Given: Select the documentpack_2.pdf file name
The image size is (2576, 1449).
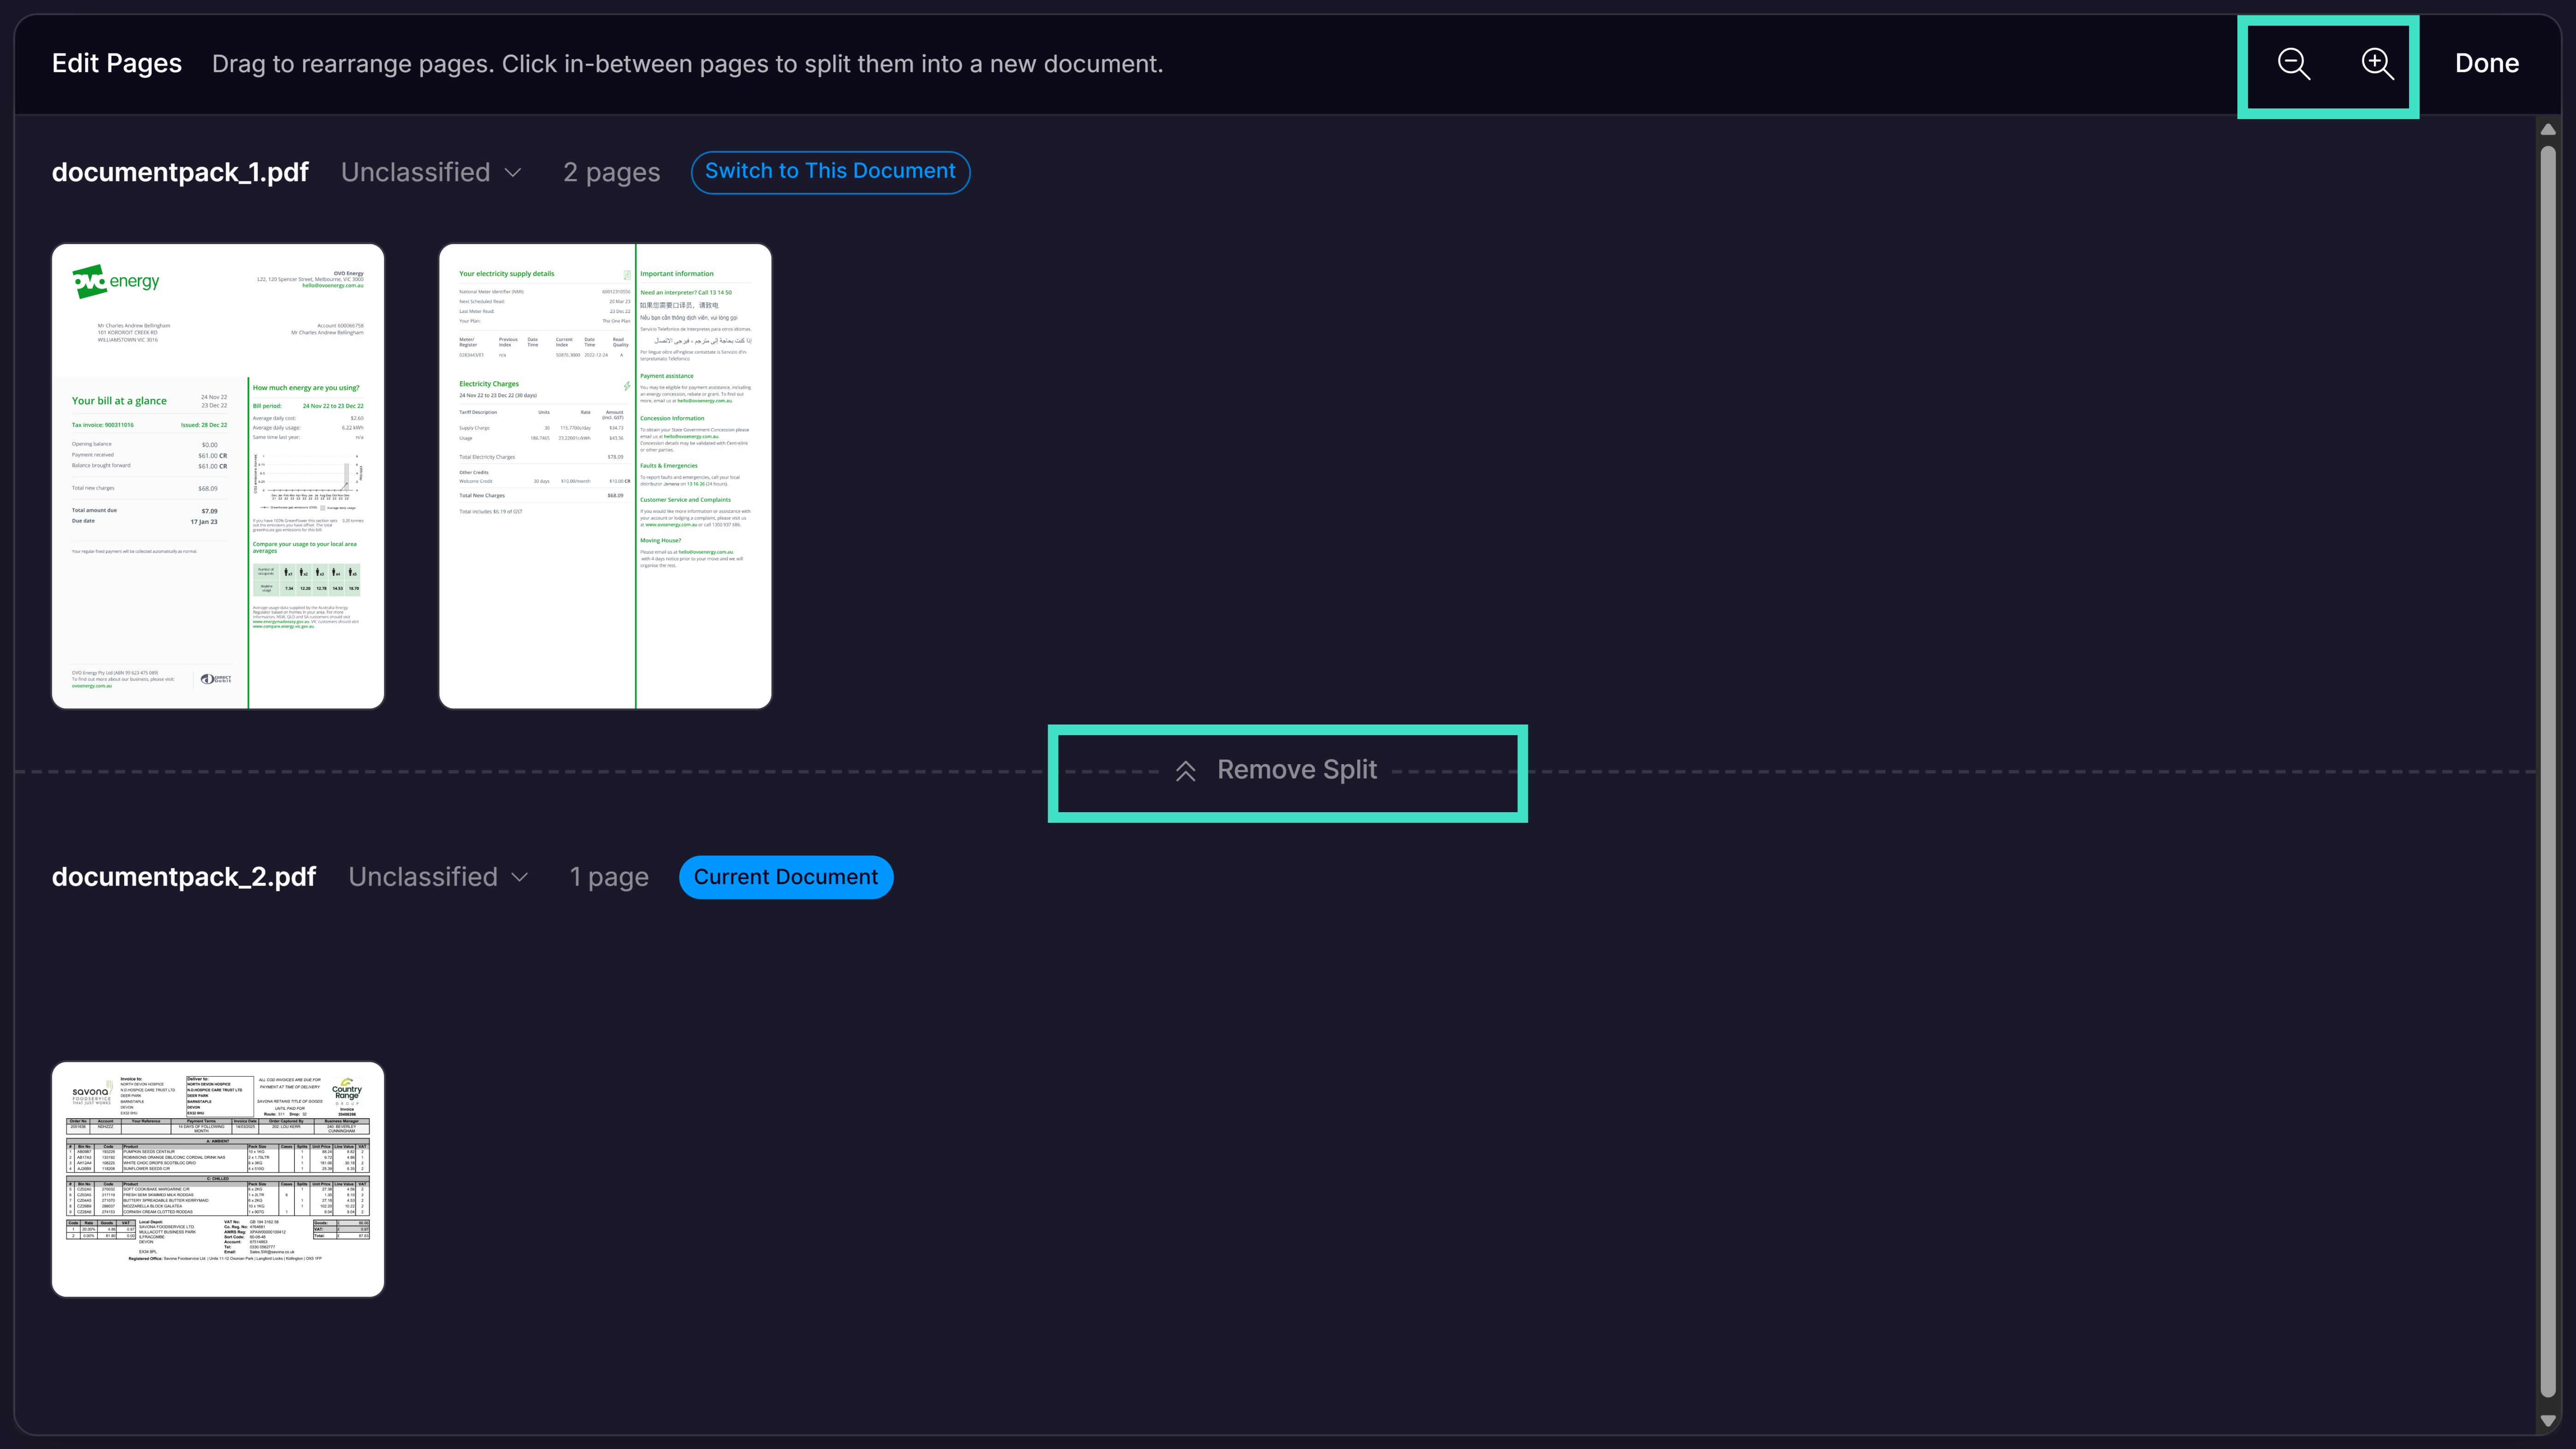Looking at the screenshot, I should 184,877.
